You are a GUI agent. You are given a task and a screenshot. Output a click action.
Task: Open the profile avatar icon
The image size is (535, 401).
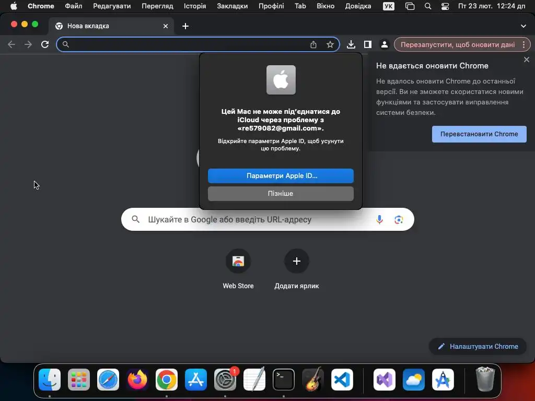384,44
